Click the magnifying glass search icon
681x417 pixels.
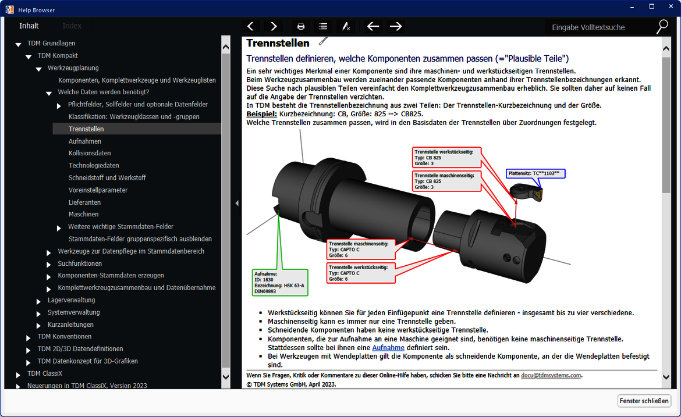(x=662, y=27)
